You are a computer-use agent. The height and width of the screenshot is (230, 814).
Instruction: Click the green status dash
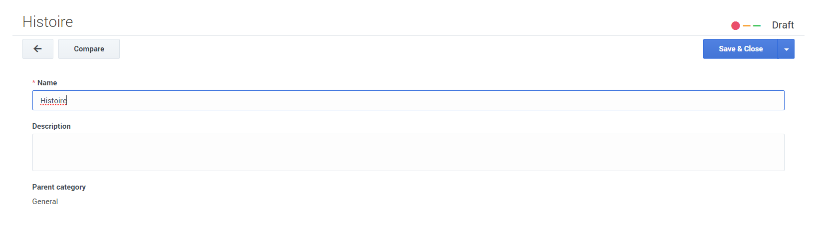click(x=757, y=25)
